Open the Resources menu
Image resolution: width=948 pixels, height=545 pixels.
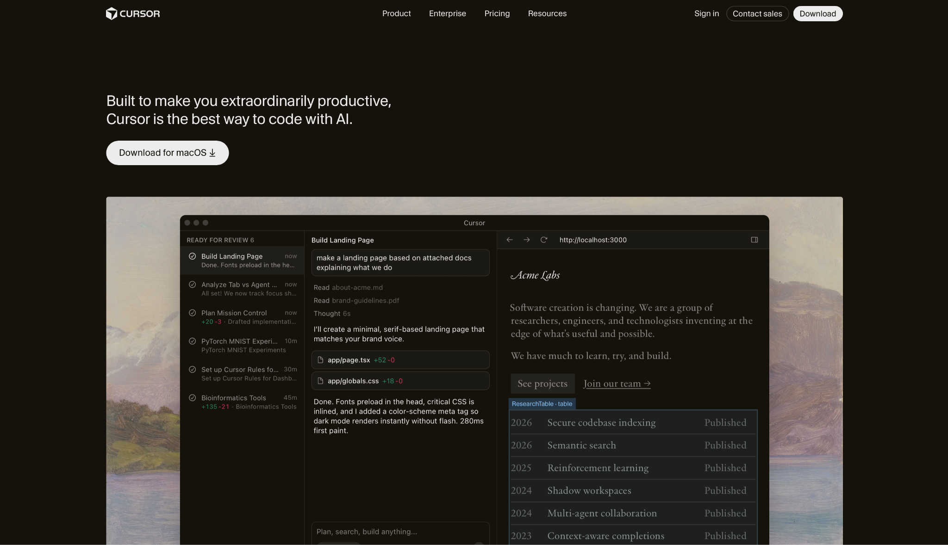pos(547,13)
